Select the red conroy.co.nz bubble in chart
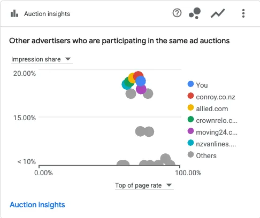This screenshot has height=218, width=260. 138,74
